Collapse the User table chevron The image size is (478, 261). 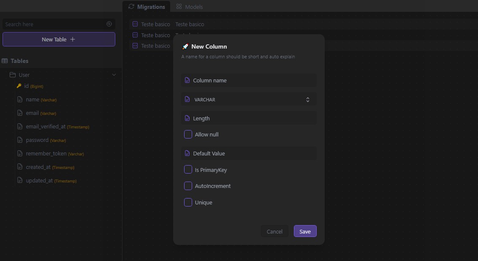114,75
